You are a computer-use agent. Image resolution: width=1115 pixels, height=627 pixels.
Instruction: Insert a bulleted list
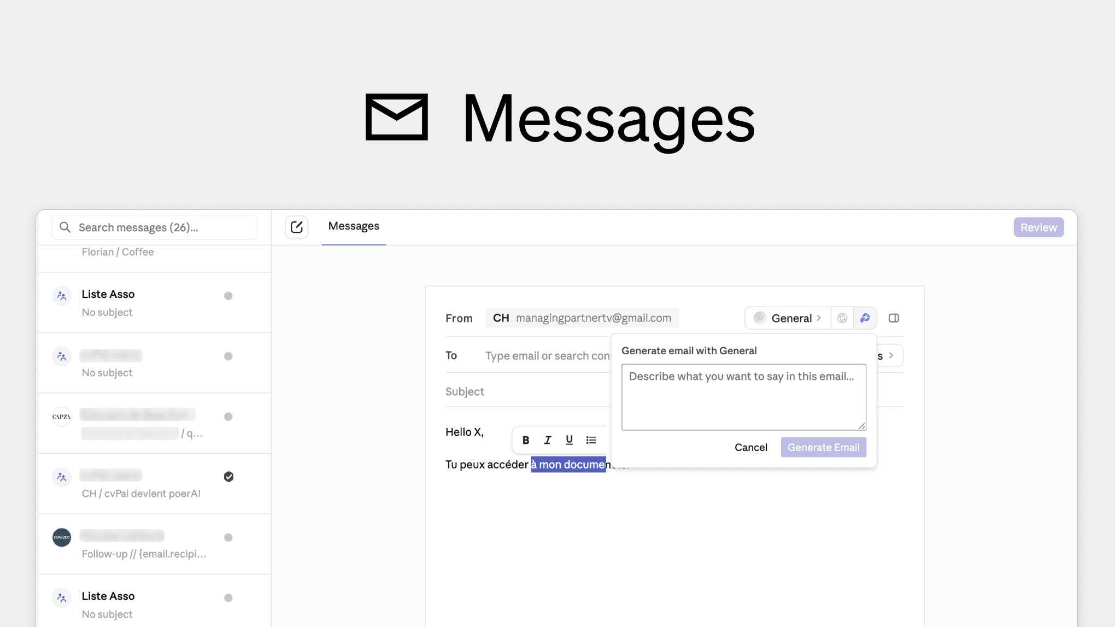591,440
